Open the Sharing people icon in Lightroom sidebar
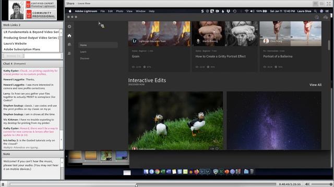Viewport: 334px width, 187px height. (69, 53)
